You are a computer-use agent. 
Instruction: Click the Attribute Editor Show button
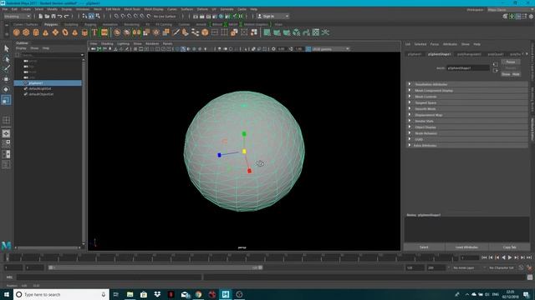506,74
